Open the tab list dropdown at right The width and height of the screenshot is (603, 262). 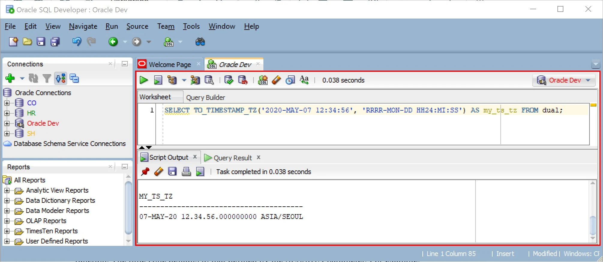(595, 64)
